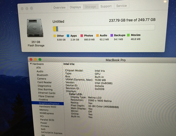Click the vendor value 'Intel (0x8086)'
176x136 pixels.
[x=103, y=83]
